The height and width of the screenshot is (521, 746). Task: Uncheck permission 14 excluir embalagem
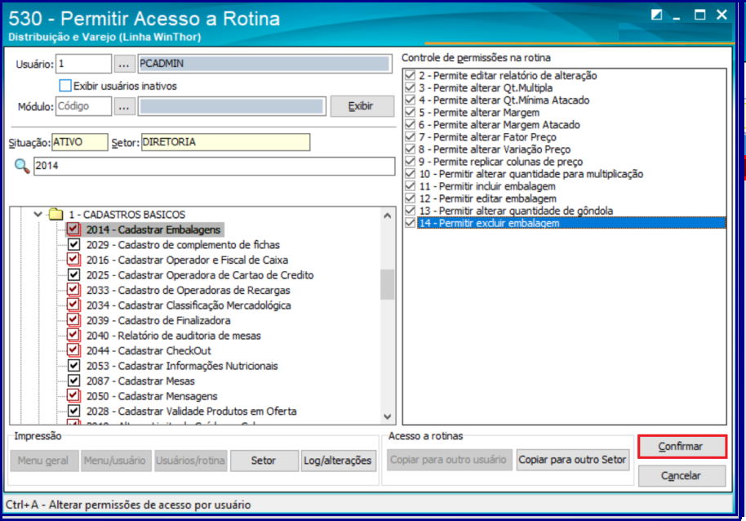pyautogui.click(x=410, y=223)
